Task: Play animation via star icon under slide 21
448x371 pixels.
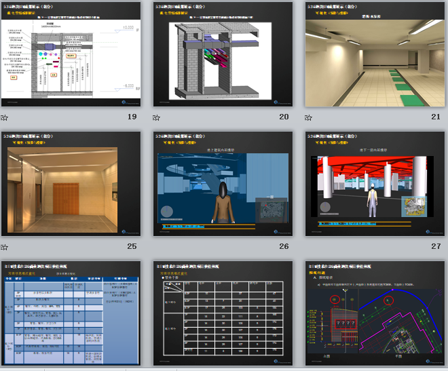Action: pyautogui.click(x=308, y=117)
